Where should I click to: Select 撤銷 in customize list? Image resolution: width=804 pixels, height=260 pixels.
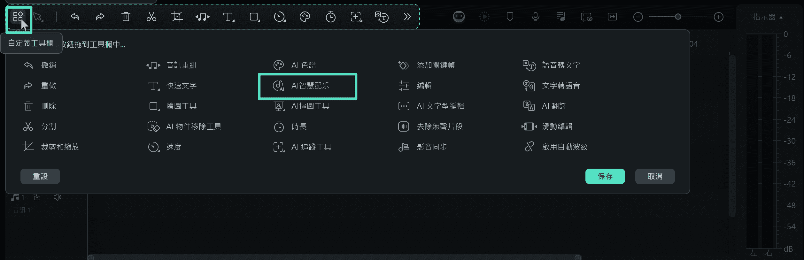40,65
